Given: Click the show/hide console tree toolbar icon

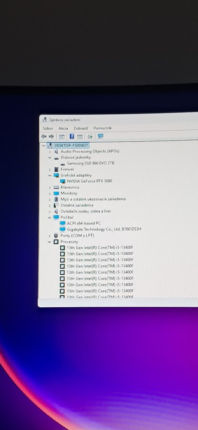Looking at the screenshot, I should coord(62,137).
